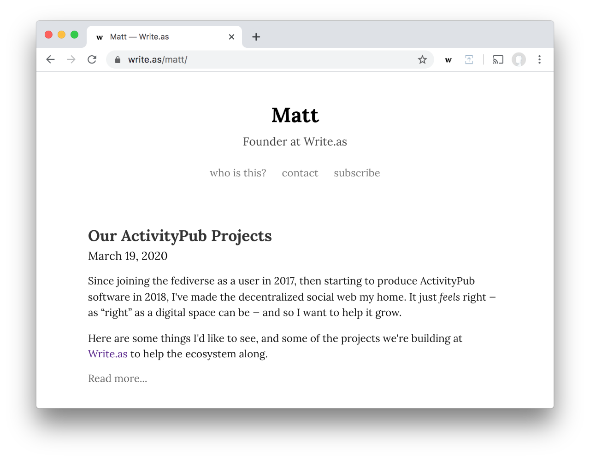Image resolution: width=590 pixels, height=460 pixels.
Task: Open a new browser tab
Action: (x=256, y=37)
